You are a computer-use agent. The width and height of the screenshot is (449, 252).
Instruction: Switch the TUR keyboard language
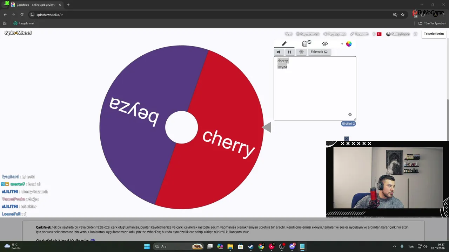[411, 246]
